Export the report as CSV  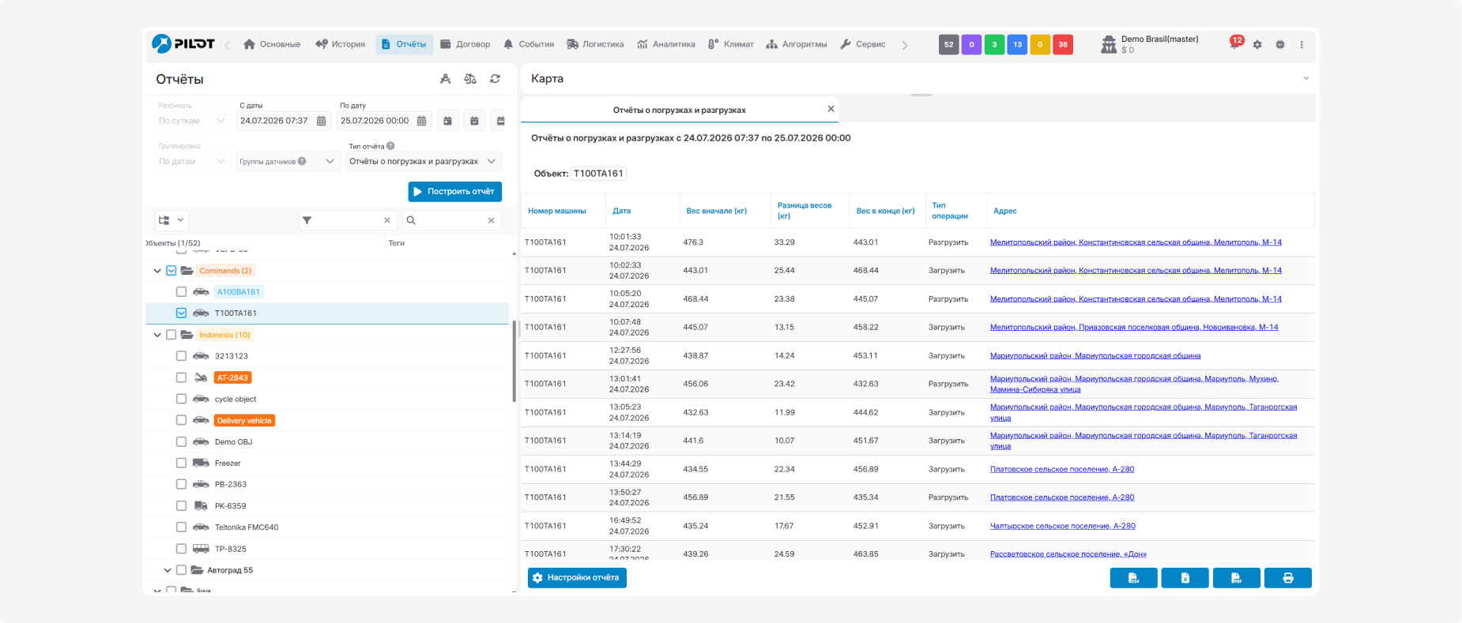1133,578
